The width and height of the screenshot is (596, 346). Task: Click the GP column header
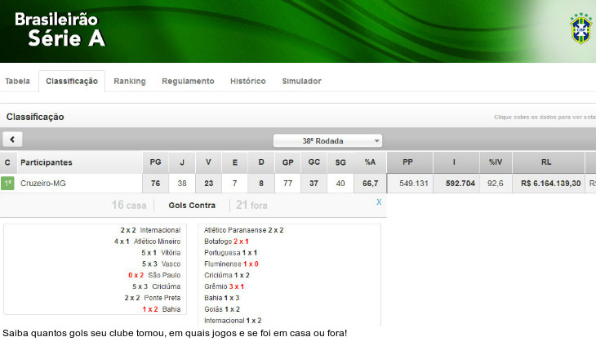pos(288,162)
